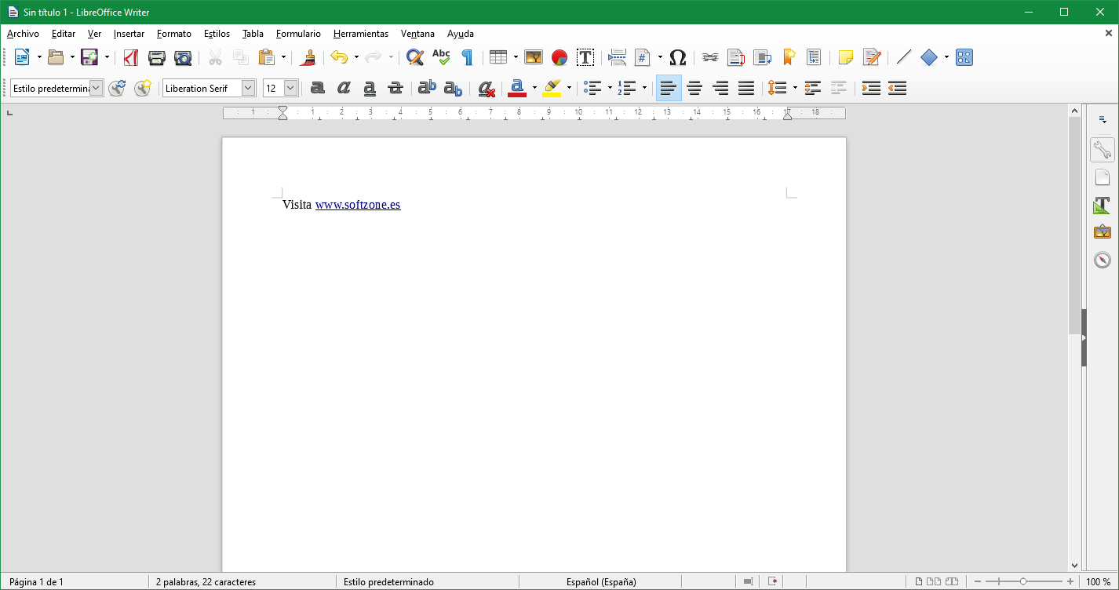Toggle formatting marks (pilcrow)
This screenshot has height=590, width=1119.
pos(467,57)
